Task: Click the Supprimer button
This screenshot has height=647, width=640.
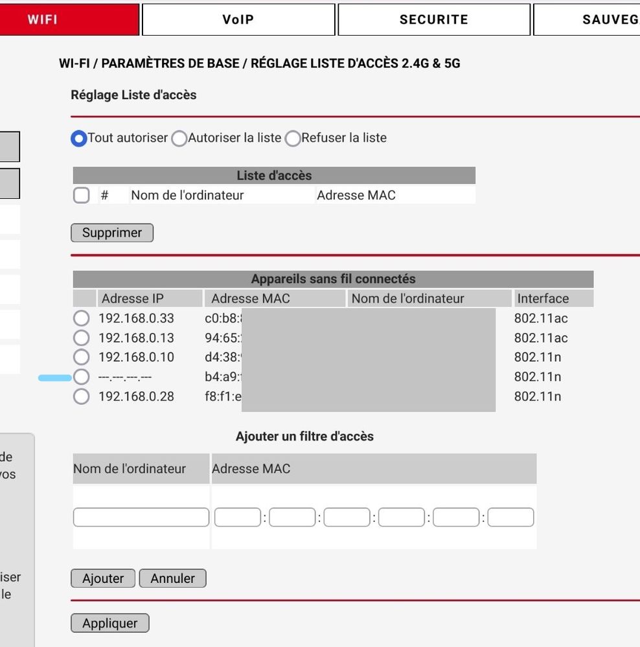Action: 112,233
